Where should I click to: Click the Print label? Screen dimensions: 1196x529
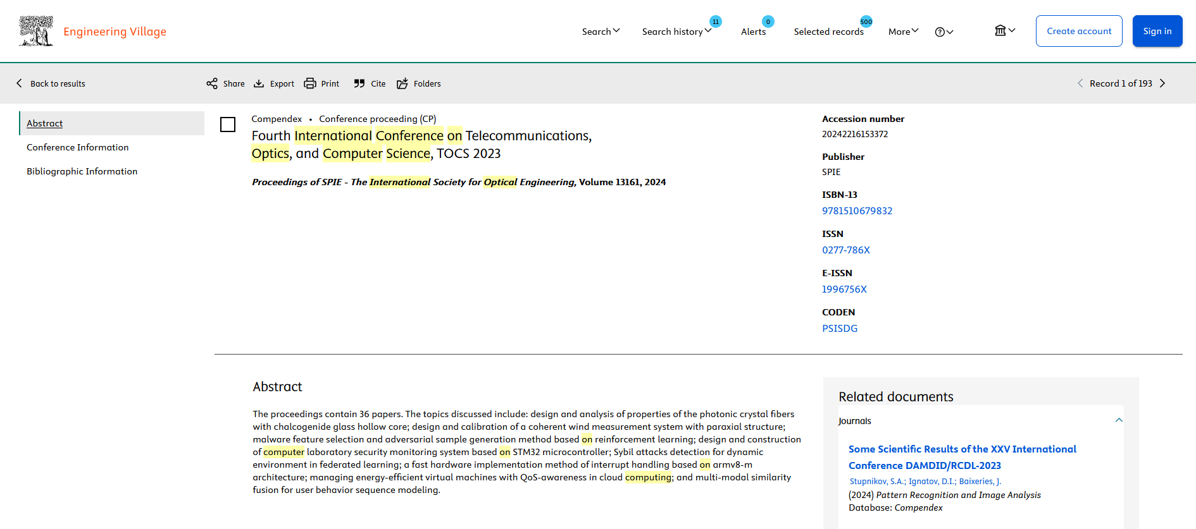pos(330,83)
